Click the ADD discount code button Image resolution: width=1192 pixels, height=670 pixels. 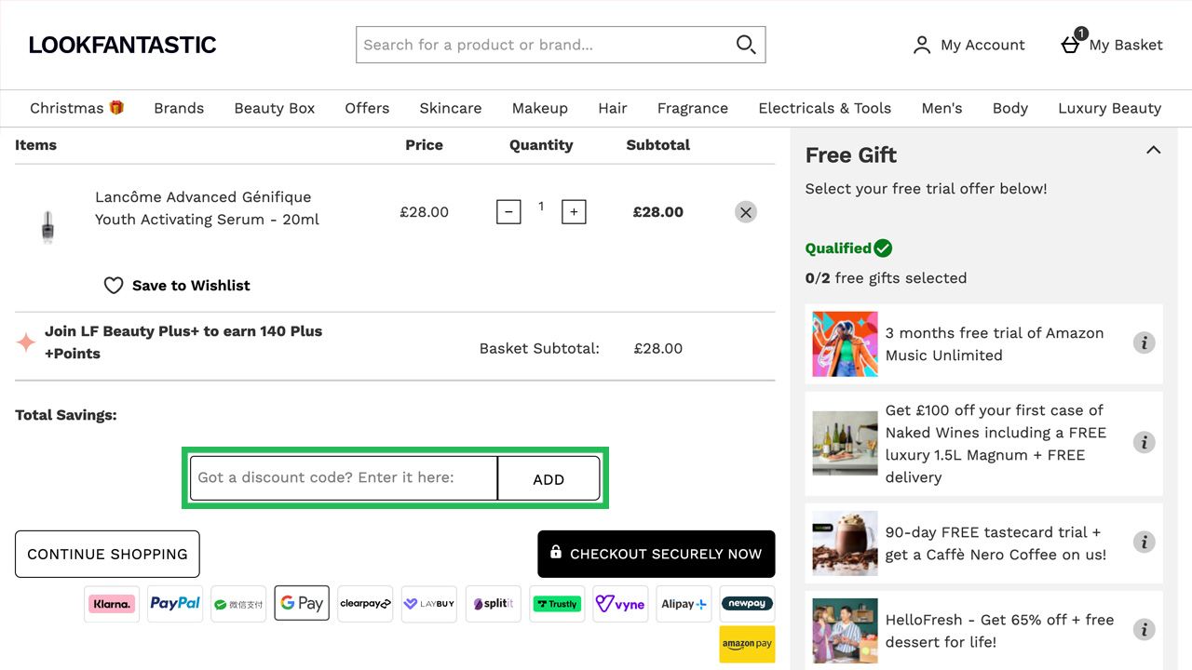pos(549,478)
